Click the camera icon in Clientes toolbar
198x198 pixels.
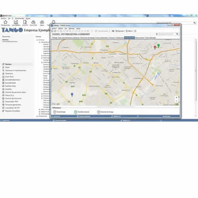113,31
